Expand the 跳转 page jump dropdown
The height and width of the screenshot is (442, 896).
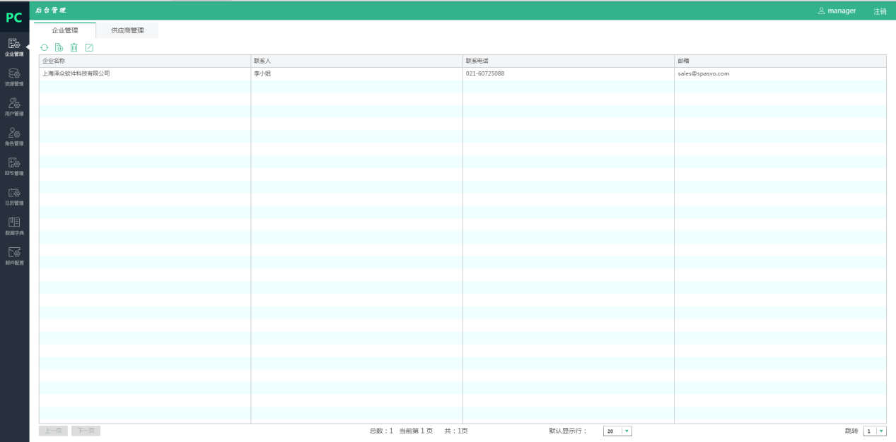coord(880,431)
